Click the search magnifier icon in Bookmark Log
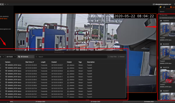This screenshot has height=103, width=175. tap(37, 57)
